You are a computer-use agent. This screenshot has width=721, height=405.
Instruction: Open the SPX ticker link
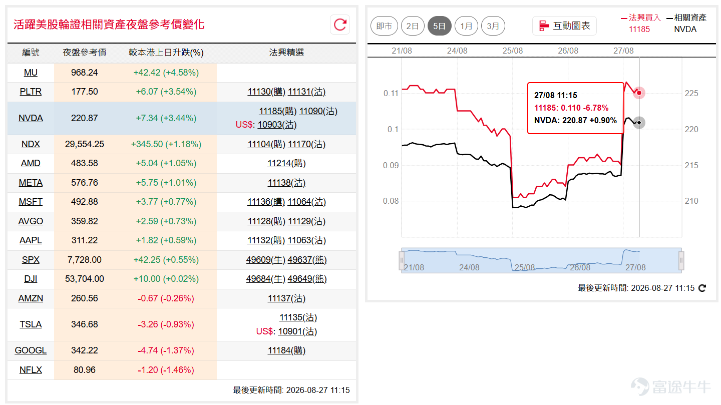pyautogui.click(x=31, y=260)
